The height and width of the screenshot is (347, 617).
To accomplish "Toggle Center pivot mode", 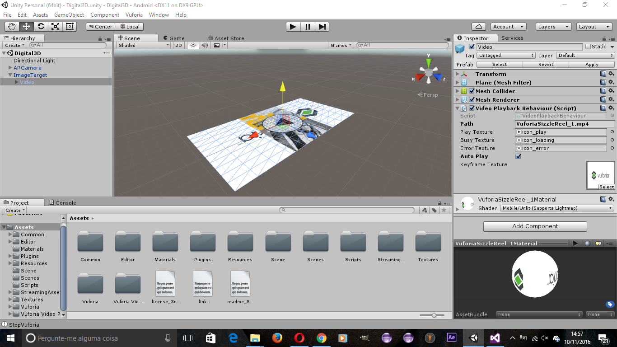I will pos(100,27).
